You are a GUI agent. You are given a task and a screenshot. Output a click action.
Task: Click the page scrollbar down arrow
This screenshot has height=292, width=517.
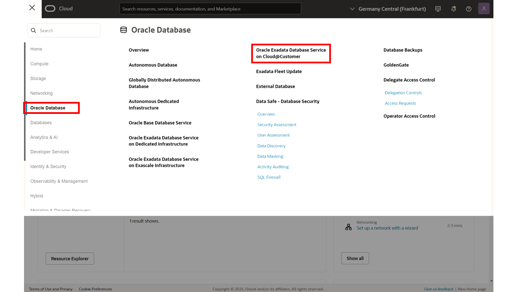tap(491, 281)
